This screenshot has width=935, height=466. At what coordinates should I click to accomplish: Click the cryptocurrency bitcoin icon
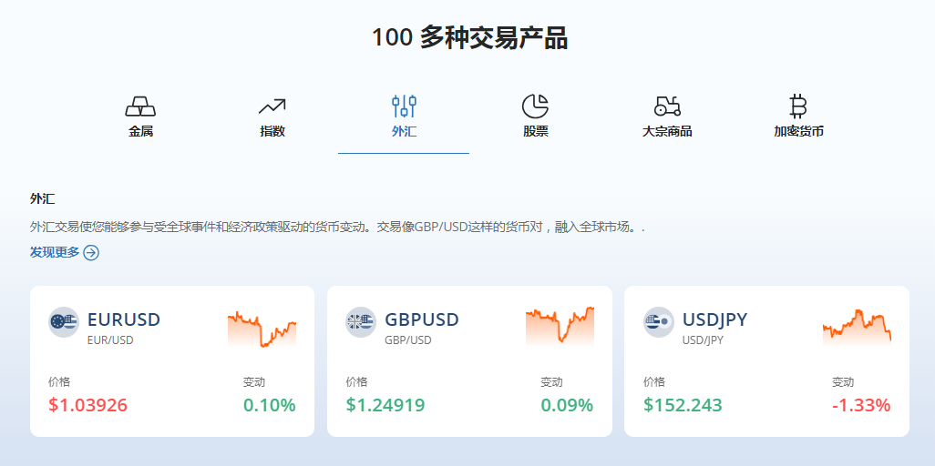click(x=798, y=106)
